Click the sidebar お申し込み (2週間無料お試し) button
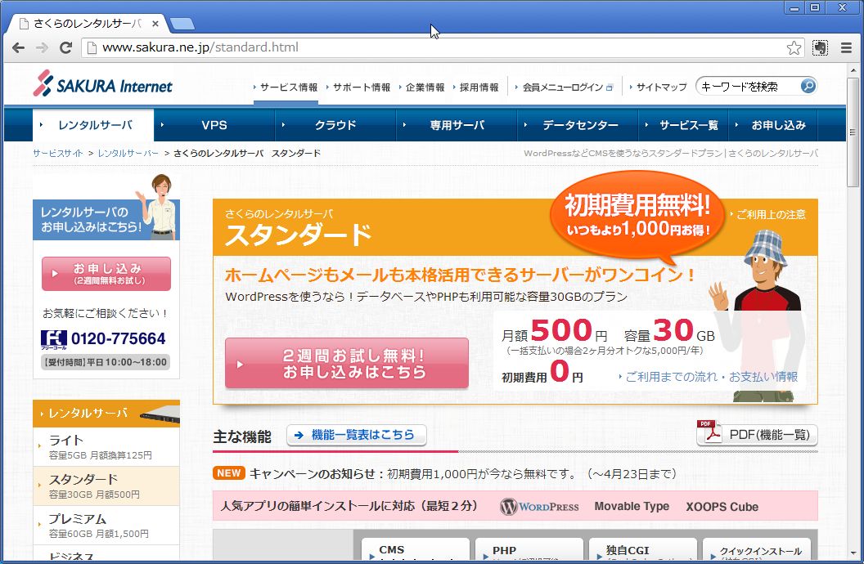This screenshot has width=864, height=564. point(106,274)
